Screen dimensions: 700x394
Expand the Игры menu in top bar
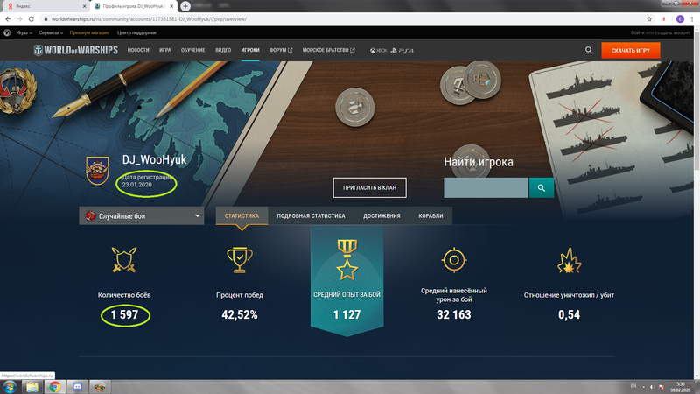[x=24, y=32]
